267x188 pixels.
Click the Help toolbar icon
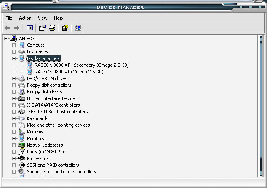click(x=65, y=28)
